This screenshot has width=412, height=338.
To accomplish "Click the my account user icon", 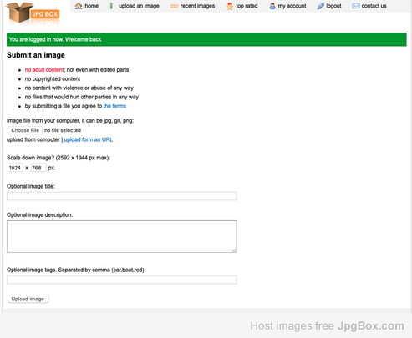I will [272, 6].
